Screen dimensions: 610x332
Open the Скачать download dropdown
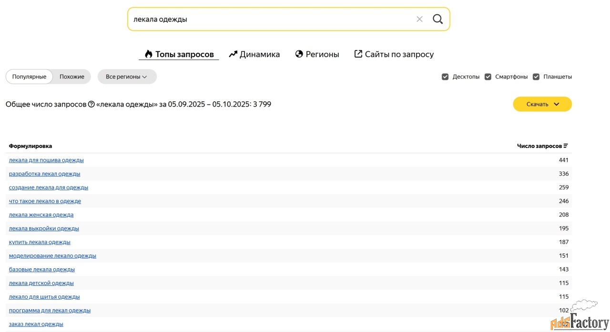[x=542, y=104]
